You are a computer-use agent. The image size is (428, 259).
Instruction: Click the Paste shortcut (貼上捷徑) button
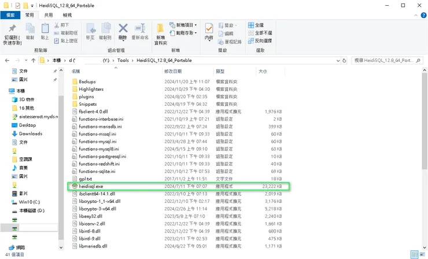click(66, 40)
